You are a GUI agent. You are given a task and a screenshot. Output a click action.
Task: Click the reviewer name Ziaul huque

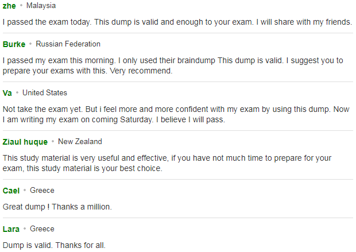25,142
